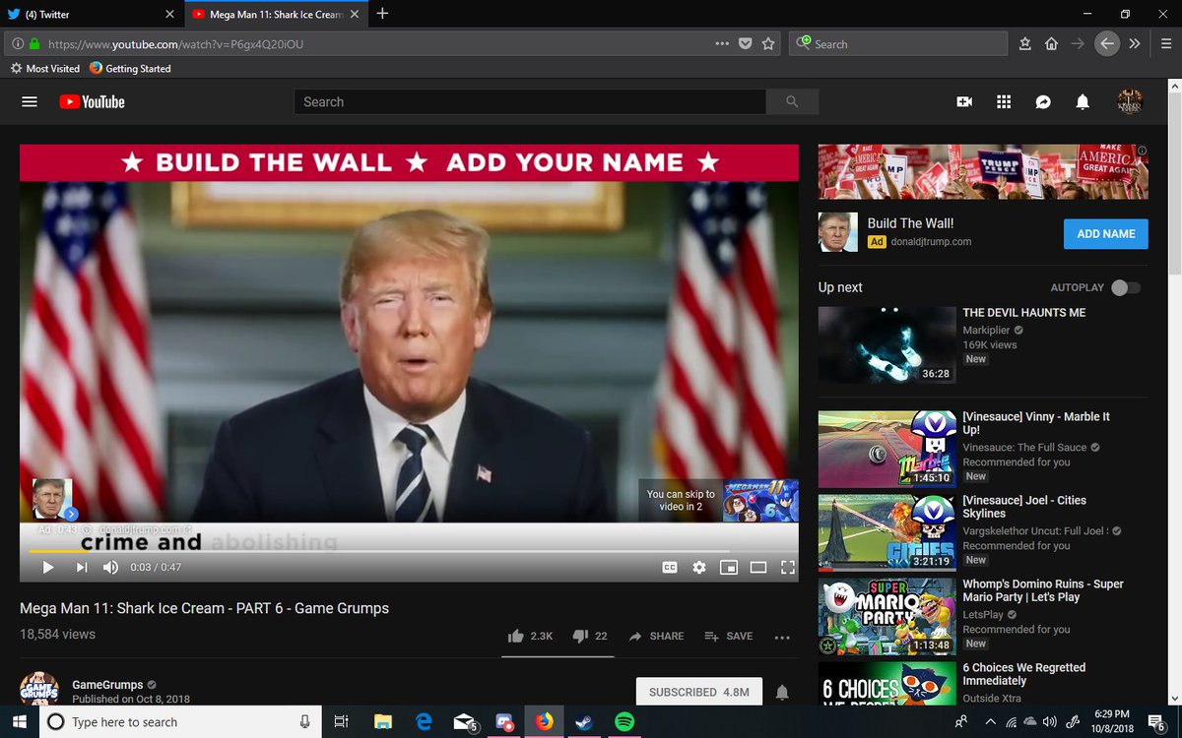Toggle the Autoplay switch

1125,287
